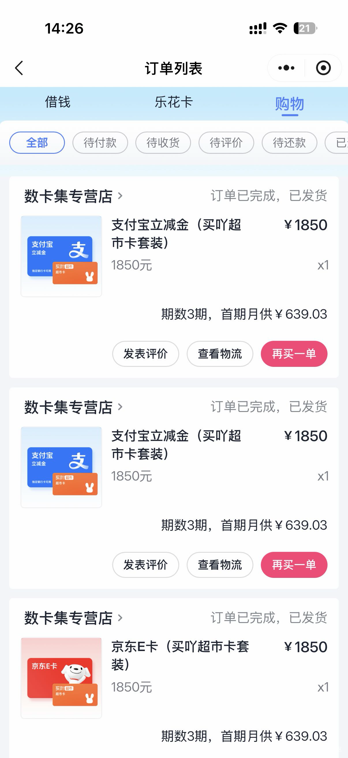Viewport: 348px width, 758px height.
Task: Expand third 数卡集专营店 store chevron
Action: pos(120,618)
